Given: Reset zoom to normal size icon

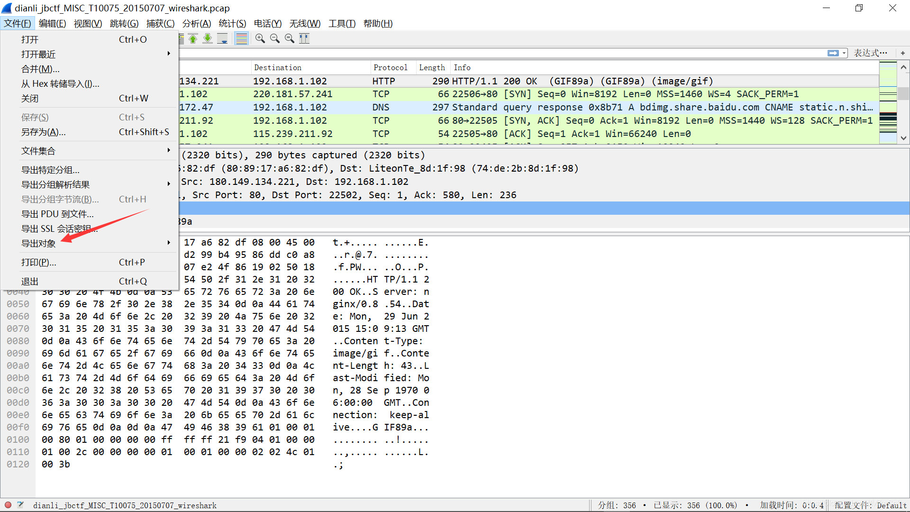Looking at the screenshot, I should (289, 39).
